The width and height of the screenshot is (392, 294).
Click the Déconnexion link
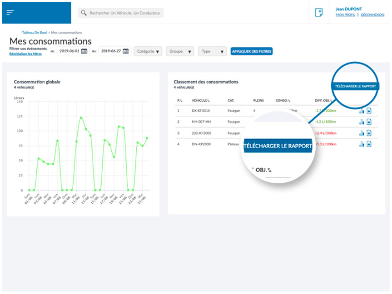372,15
